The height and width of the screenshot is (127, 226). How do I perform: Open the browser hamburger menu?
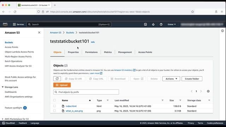tap(222, 12)
